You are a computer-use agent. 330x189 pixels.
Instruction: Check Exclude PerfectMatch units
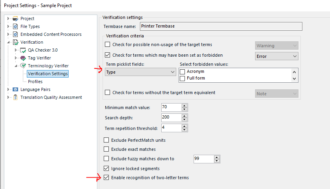[x=106, y=140]
